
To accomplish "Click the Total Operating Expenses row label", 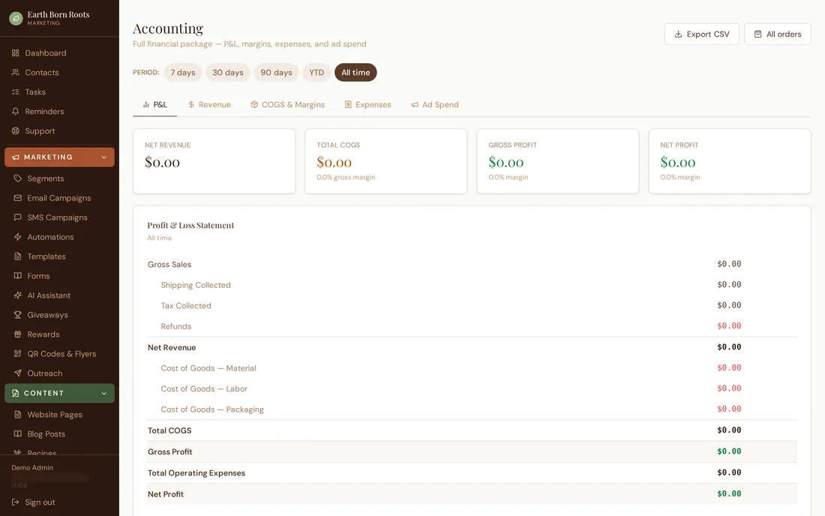I will pyautogui.click(x=196, y=472).
